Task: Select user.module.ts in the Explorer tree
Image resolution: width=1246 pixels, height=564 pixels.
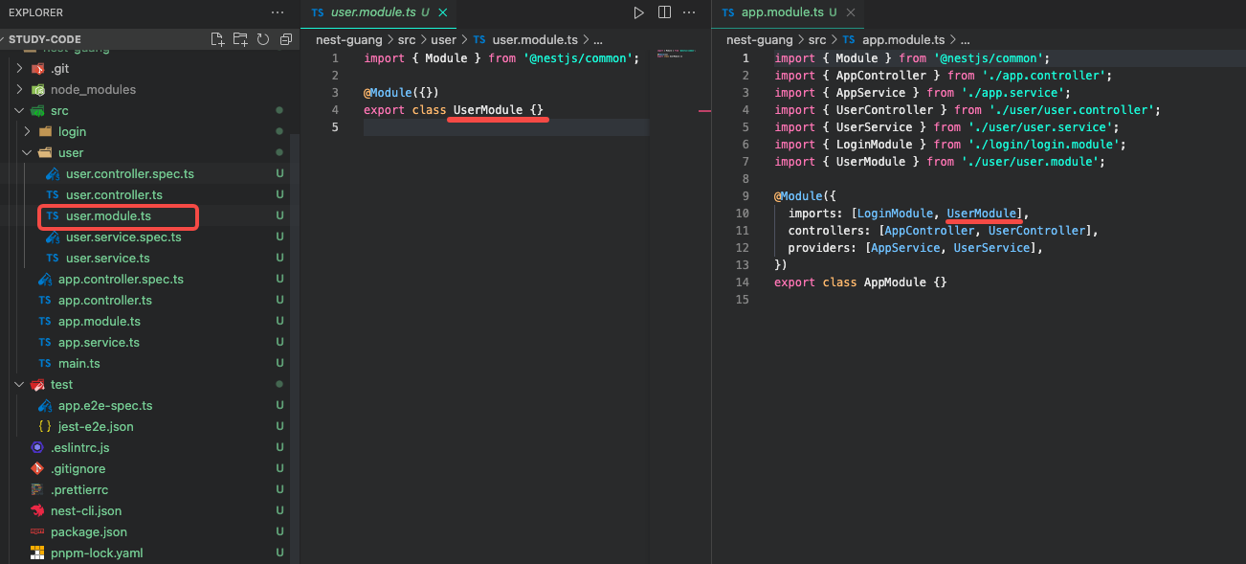Action: pos(149,216)
